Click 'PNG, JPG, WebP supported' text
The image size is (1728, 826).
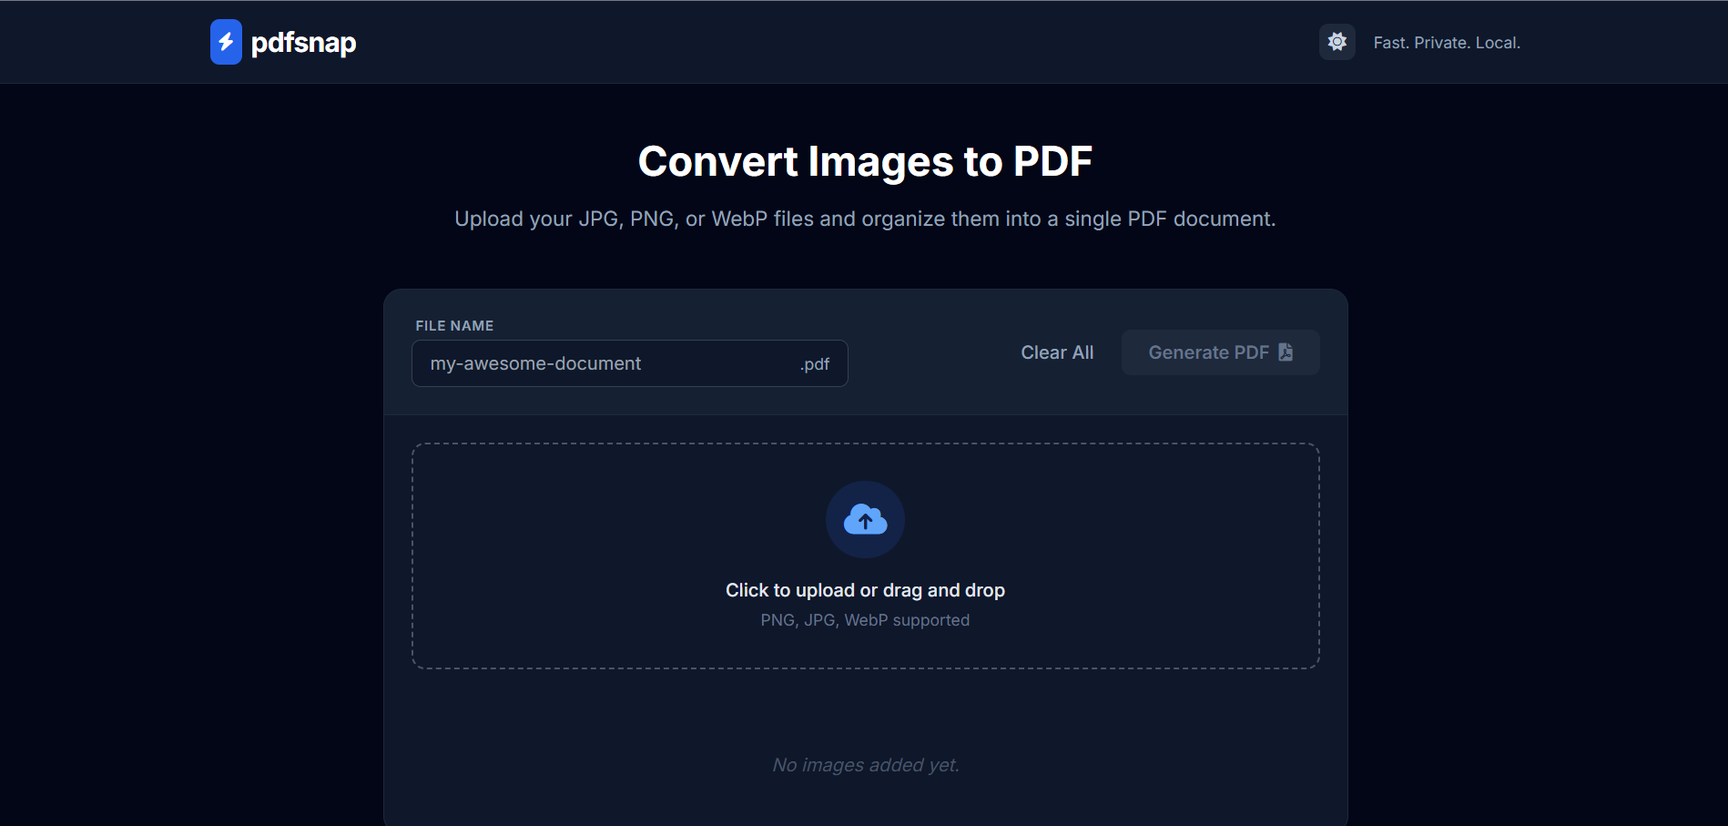click(x=865, y=620)
